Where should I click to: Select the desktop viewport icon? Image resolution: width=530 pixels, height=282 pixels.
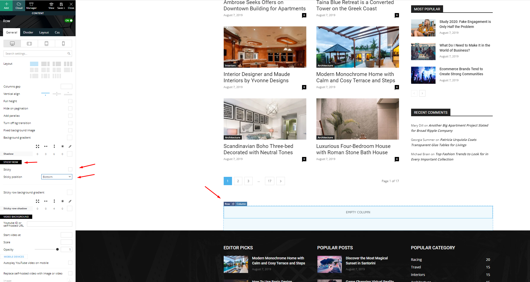(12, 44)
